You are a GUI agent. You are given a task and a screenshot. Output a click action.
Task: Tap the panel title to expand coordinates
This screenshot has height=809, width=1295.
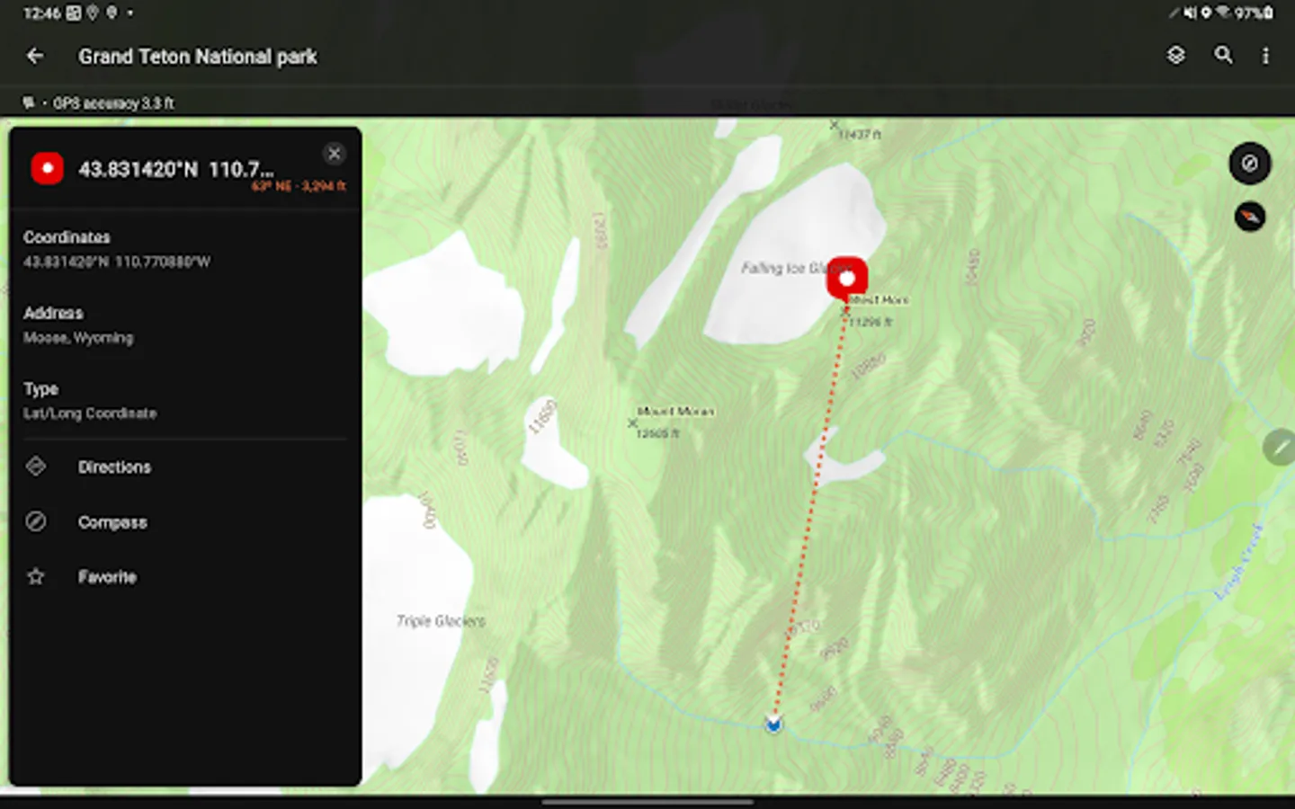coord(175,169)
